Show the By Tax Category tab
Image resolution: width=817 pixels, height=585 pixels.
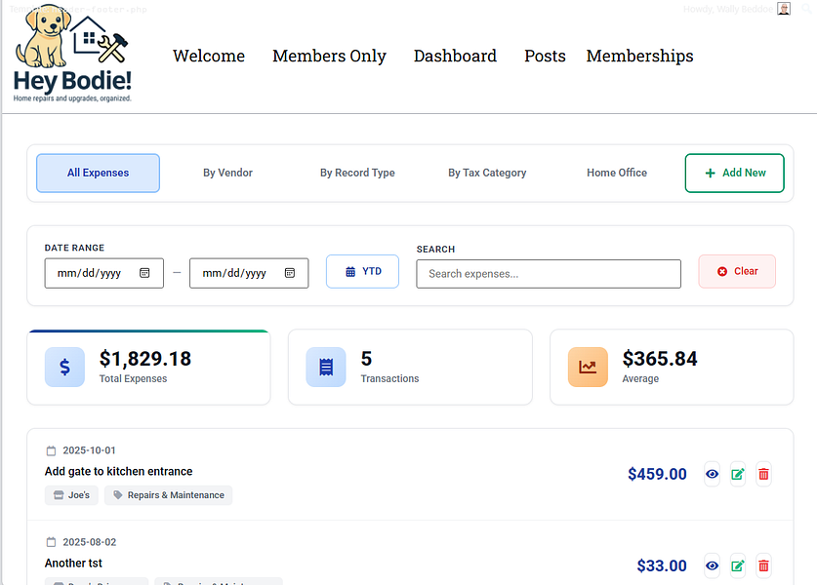click(487, 173)
